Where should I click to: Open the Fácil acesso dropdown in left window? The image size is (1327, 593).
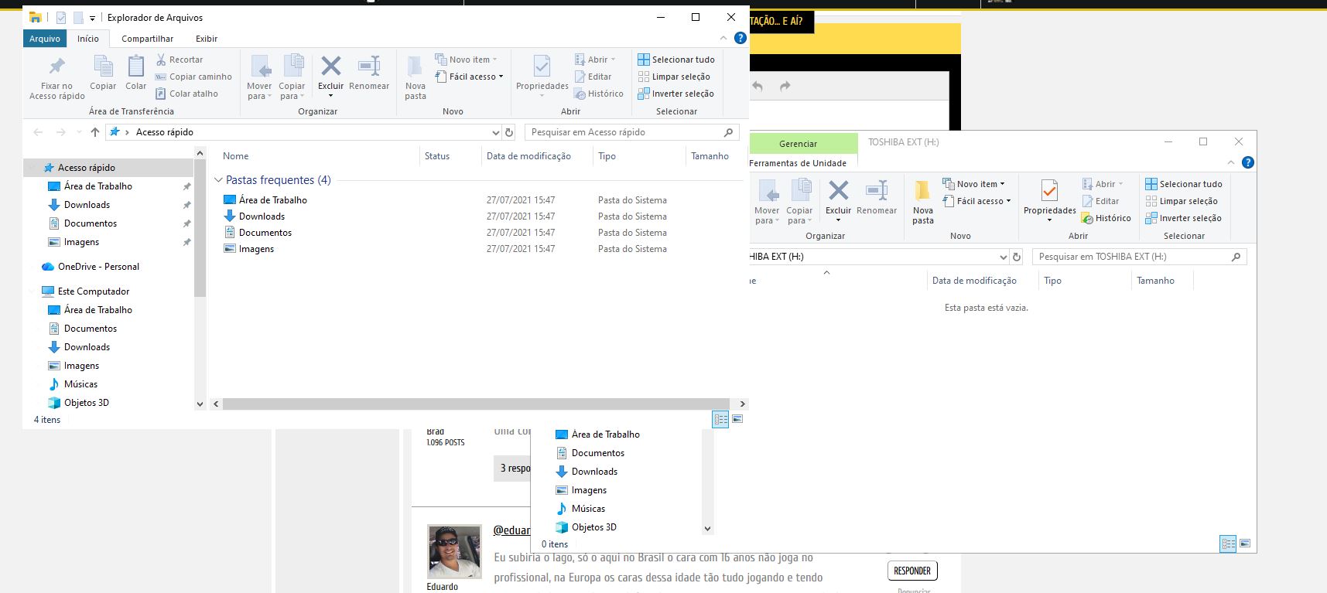tap(470, 77)
